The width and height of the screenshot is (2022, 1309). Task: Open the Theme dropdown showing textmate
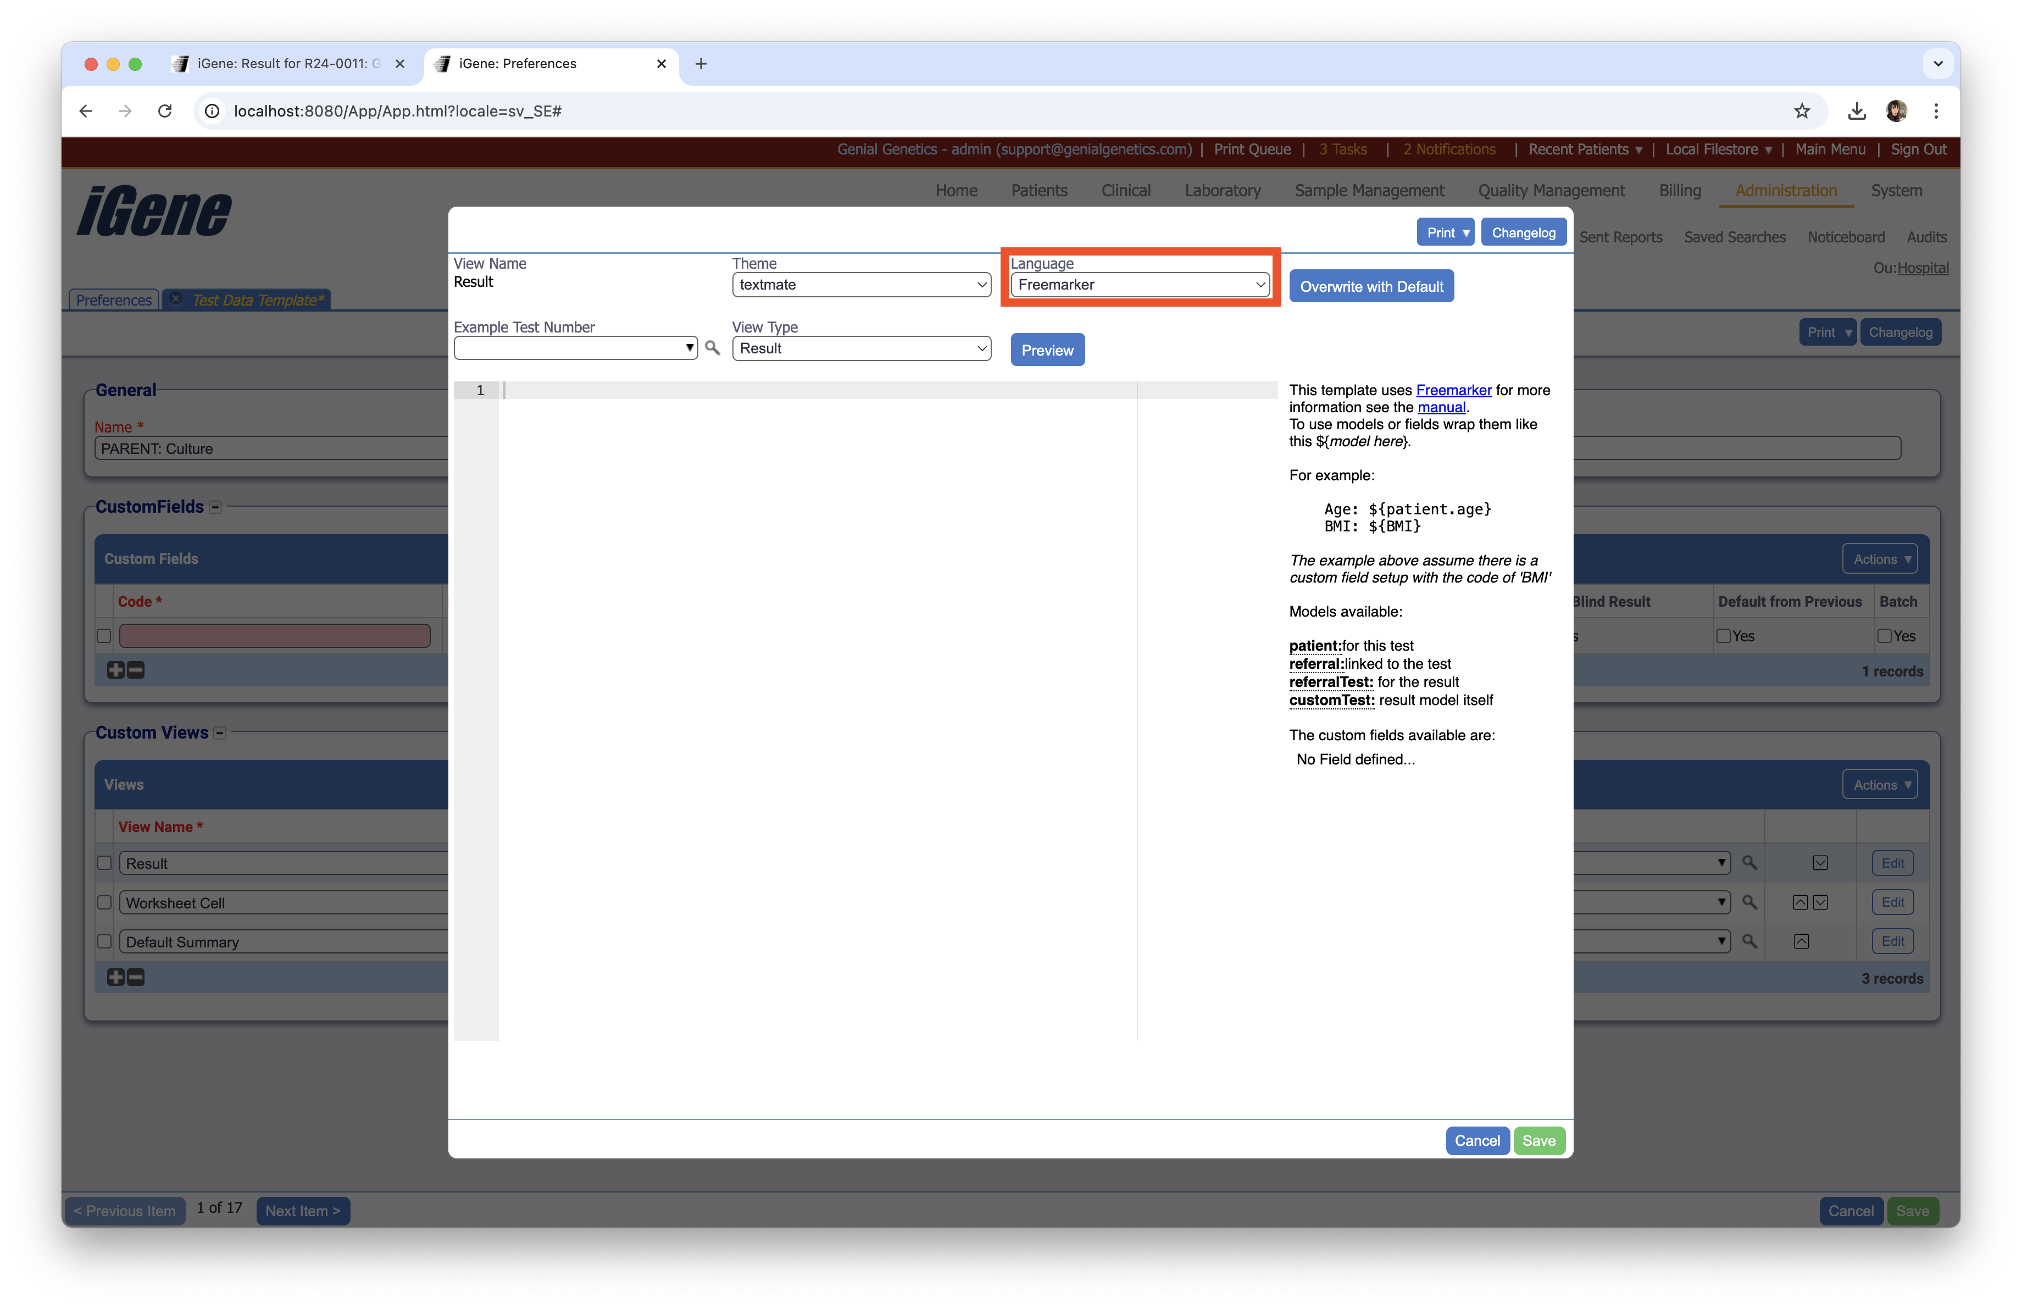pyautogui.click(x=860, y=285)
